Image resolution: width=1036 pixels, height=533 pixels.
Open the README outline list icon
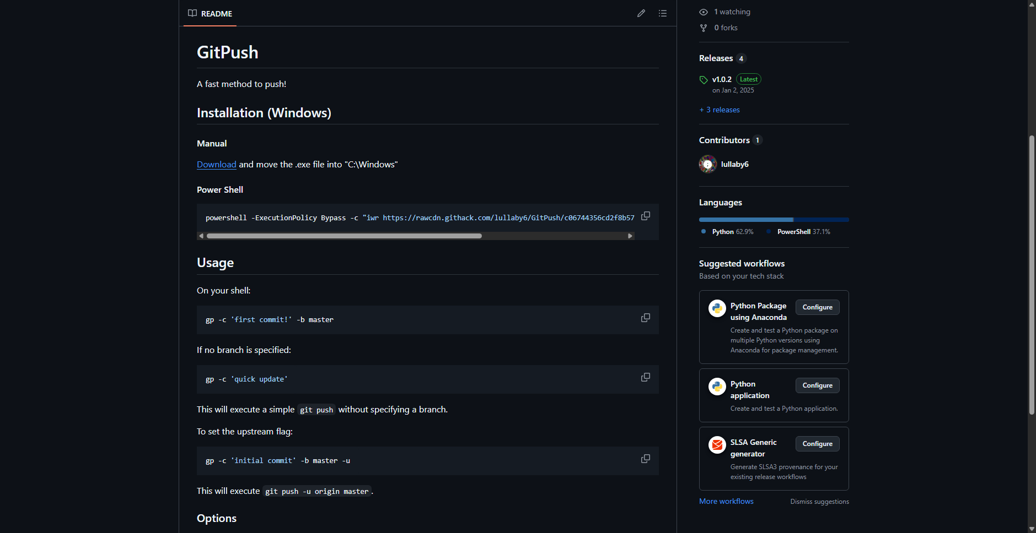(663, 13)
